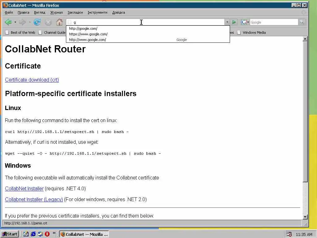Open the Google search engine selector
Viewport: 317px width, 238px height.
click(245, 22)
